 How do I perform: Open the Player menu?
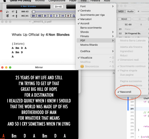click(x=73, y=1)
